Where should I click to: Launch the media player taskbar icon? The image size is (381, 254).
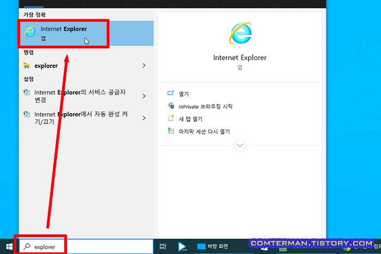[x=182, y=247]
